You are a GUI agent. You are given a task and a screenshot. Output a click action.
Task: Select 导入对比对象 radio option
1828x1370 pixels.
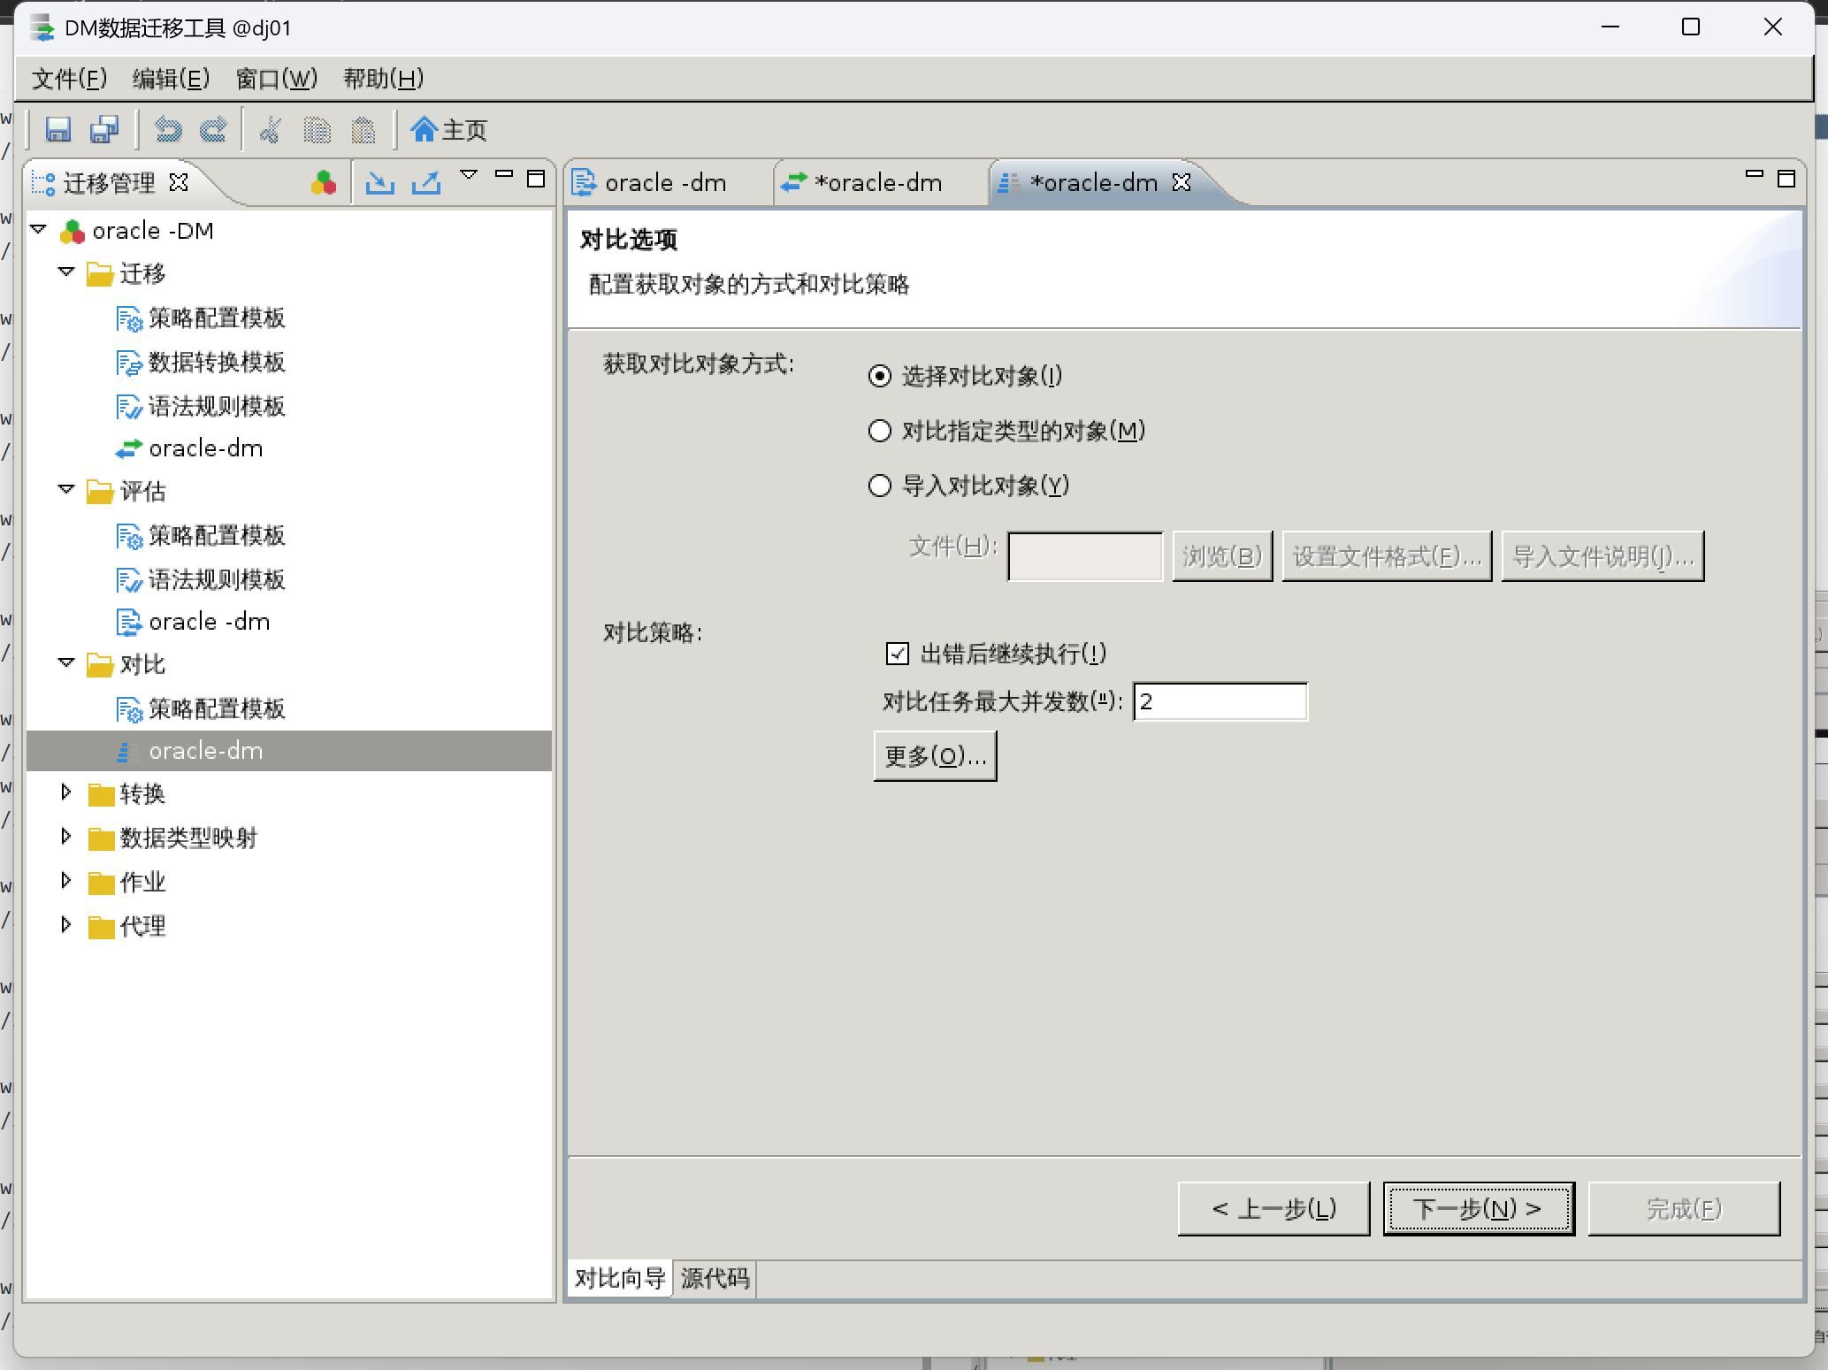coord(880,486)
